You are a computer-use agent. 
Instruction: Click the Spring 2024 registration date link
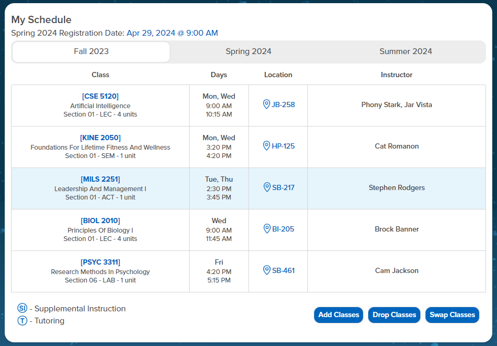coord(172,33)
